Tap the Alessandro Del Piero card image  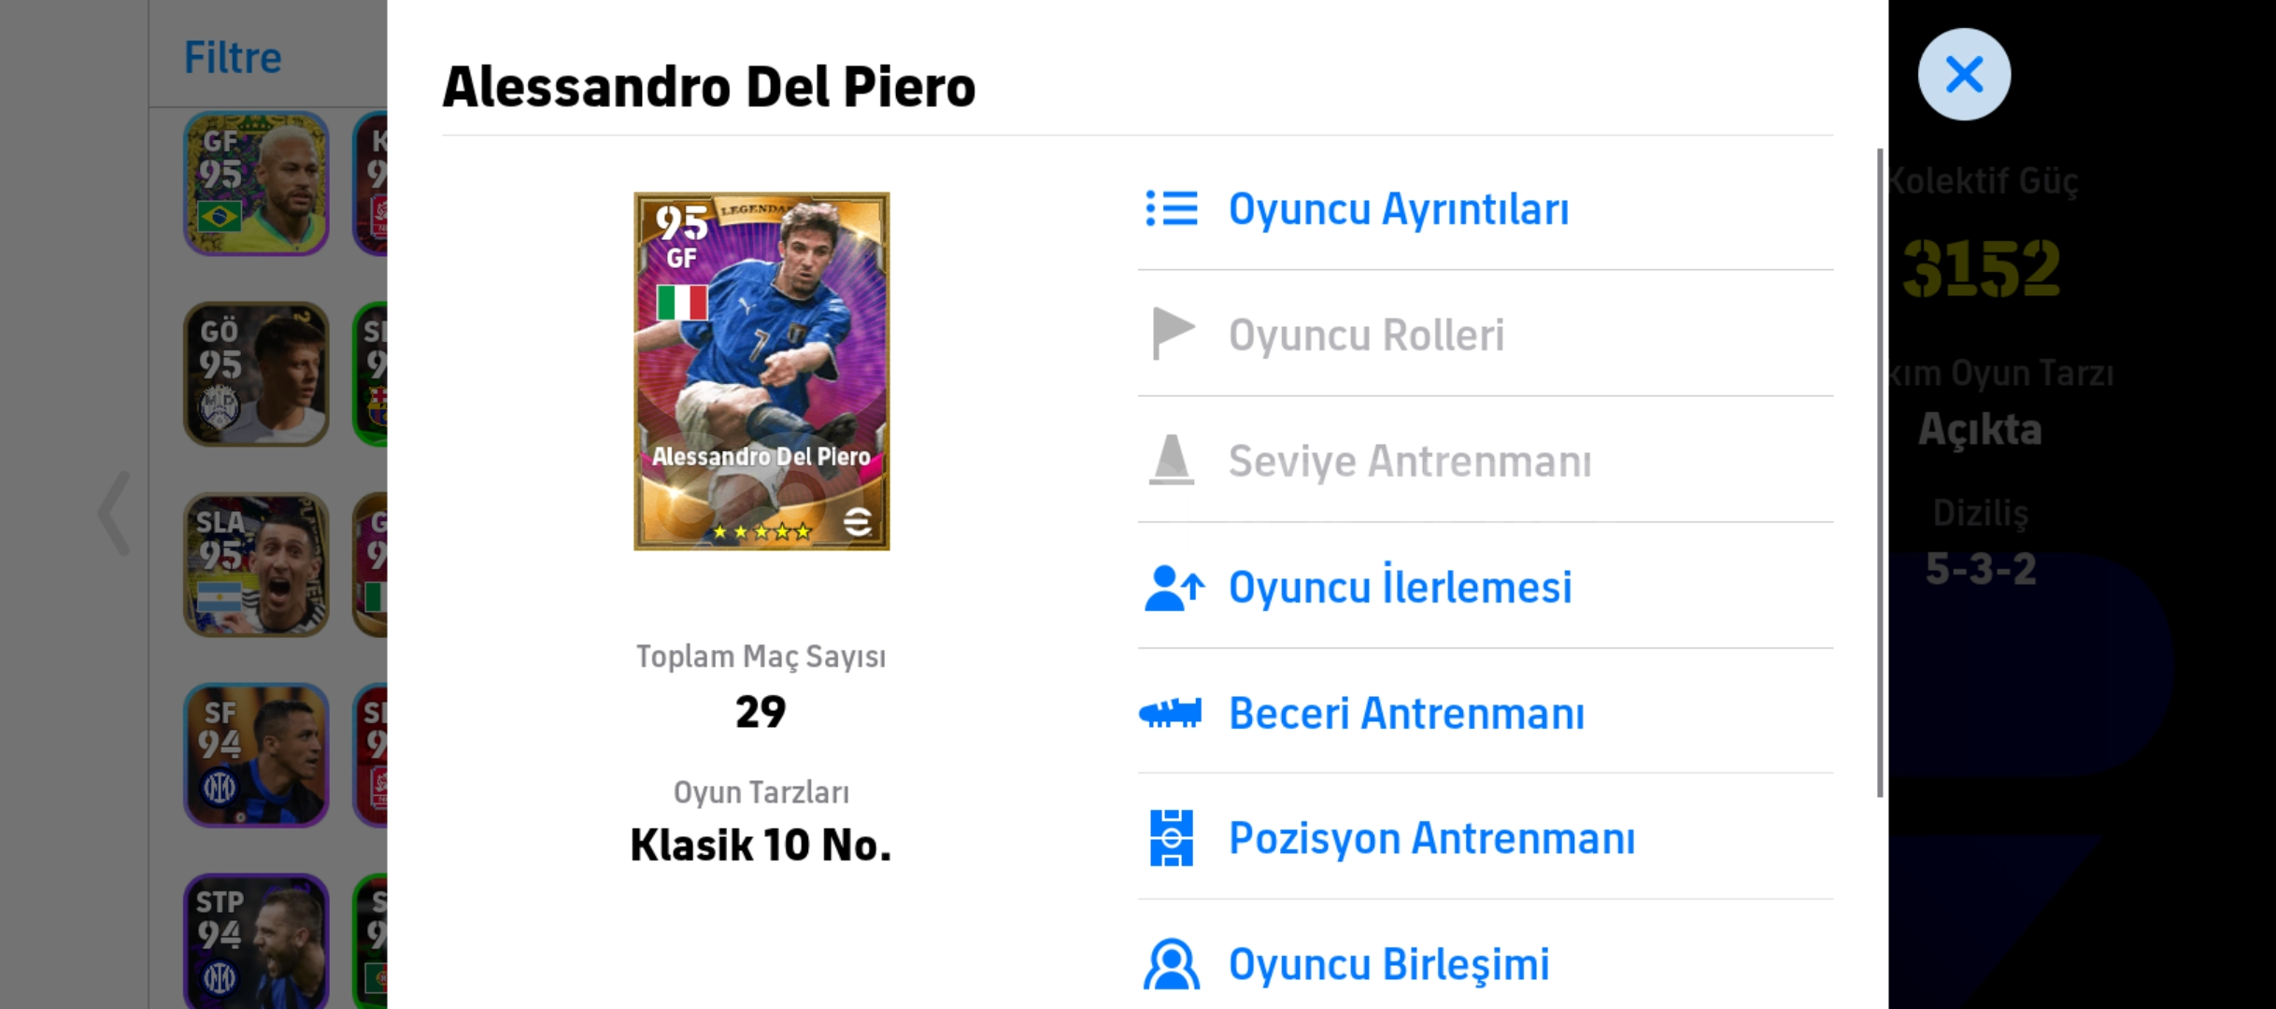[761, 371]
